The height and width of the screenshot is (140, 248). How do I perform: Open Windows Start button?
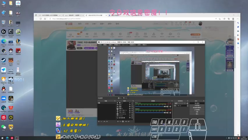tap(2, 138)
